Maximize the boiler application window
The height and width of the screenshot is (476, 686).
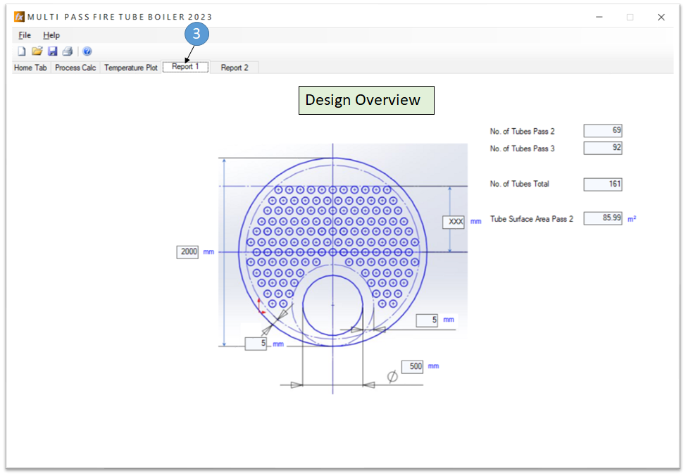(630, 17)
